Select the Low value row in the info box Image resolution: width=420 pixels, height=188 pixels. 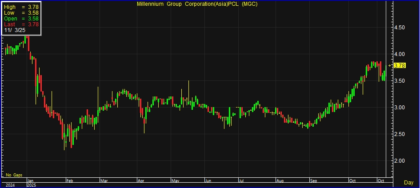[21, 13]
